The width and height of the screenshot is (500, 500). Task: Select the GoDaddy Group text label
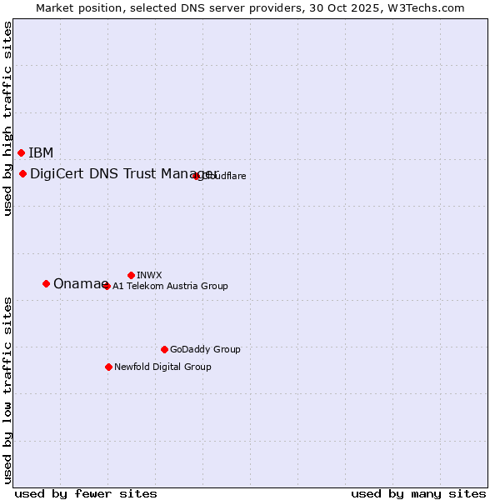pos(205,349)
